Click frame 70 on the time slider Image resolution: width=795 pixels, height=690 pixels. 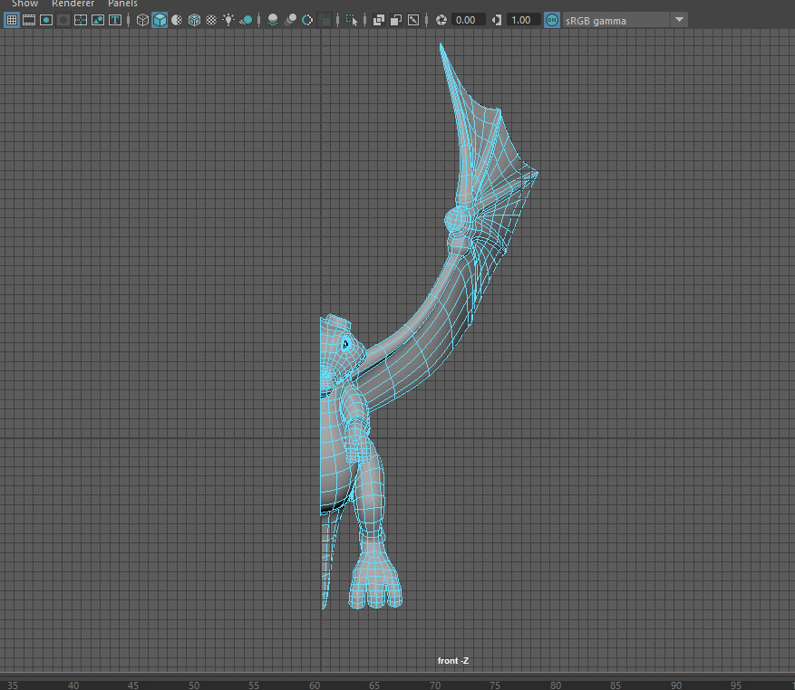(x=435, y=685)
